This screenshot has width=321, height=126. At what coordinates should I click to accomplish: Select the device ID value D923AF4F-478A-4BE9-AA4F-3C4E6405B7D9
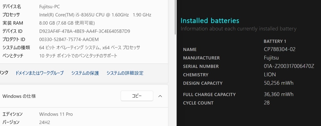[85, 31]
